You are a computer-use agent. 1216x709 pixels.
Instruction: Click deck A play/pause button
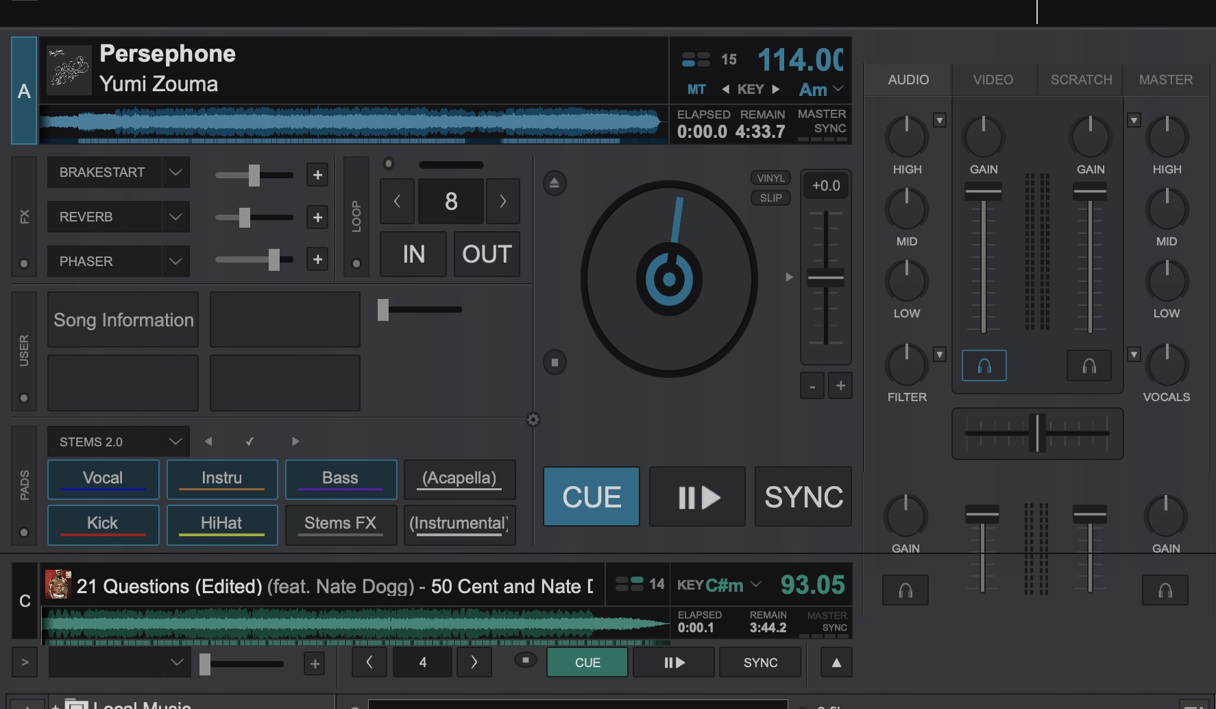[x=697, y=496]
